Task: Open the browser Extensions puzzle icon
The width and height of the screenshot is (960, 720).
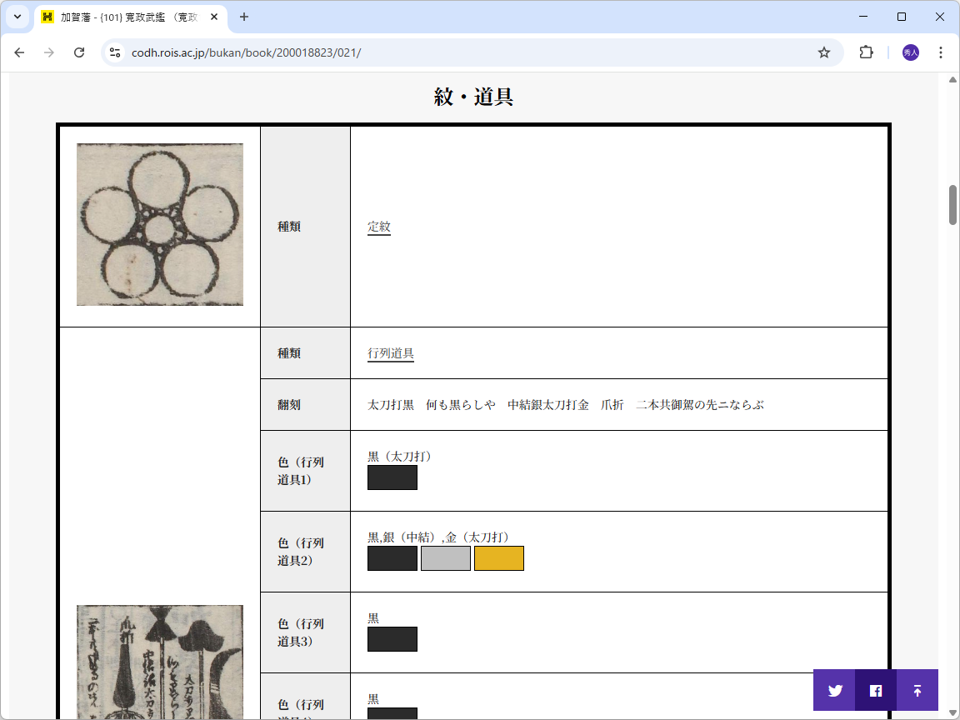Action: tap(866, 52)
